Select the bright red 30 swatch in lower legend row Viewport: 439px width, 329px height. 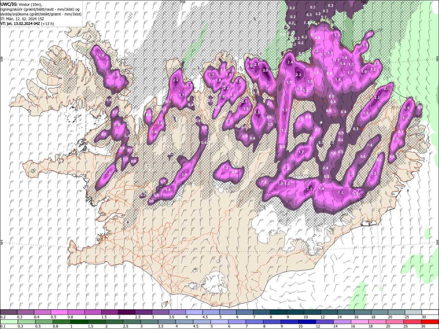[430, 322]
